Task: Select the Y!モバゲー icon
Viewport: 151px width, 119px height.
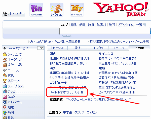Action: 5,102
